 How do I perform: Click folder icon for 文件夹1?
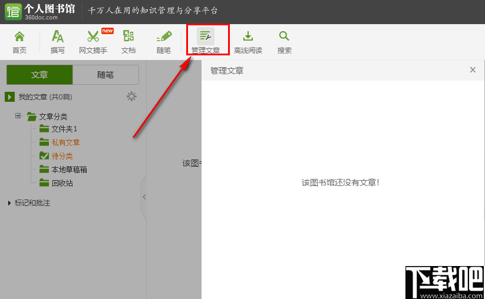point(44,128)
